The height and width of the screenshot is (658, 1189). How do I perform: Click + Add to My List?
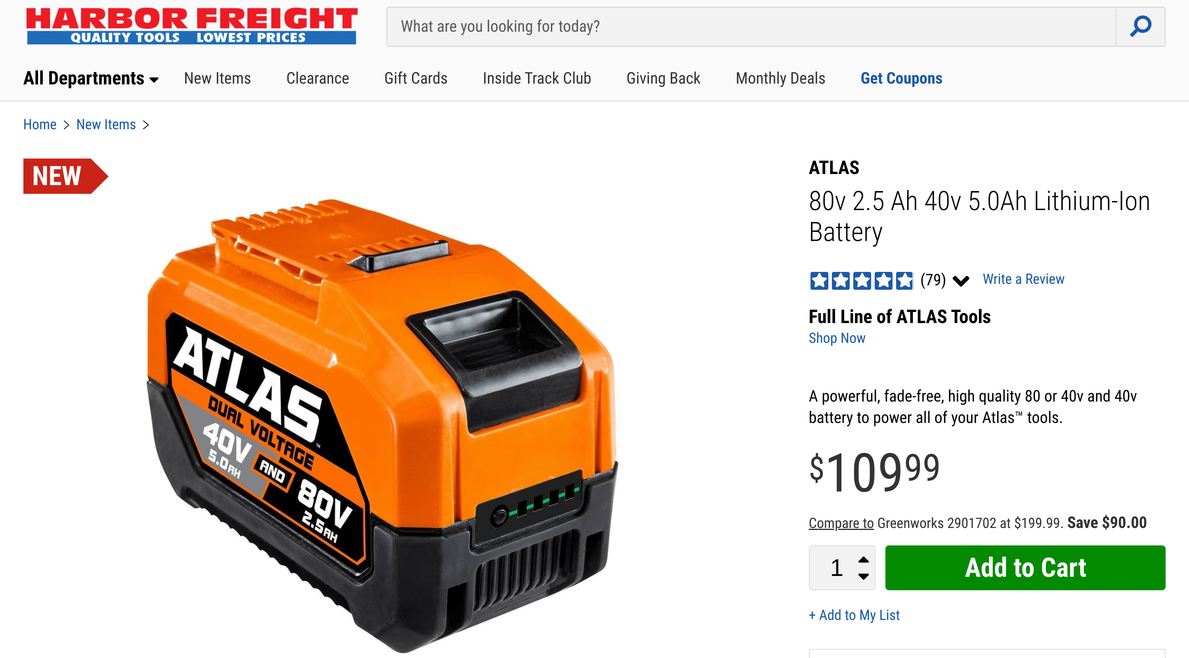coord(854,615)
